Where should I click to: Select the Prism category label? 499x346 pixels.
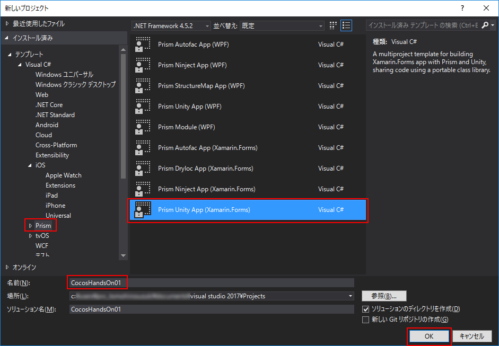(43, 226)
